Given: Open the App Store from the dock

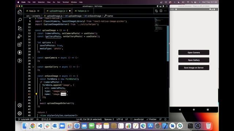Looking at the screenshot, I should tap(150, 126).
